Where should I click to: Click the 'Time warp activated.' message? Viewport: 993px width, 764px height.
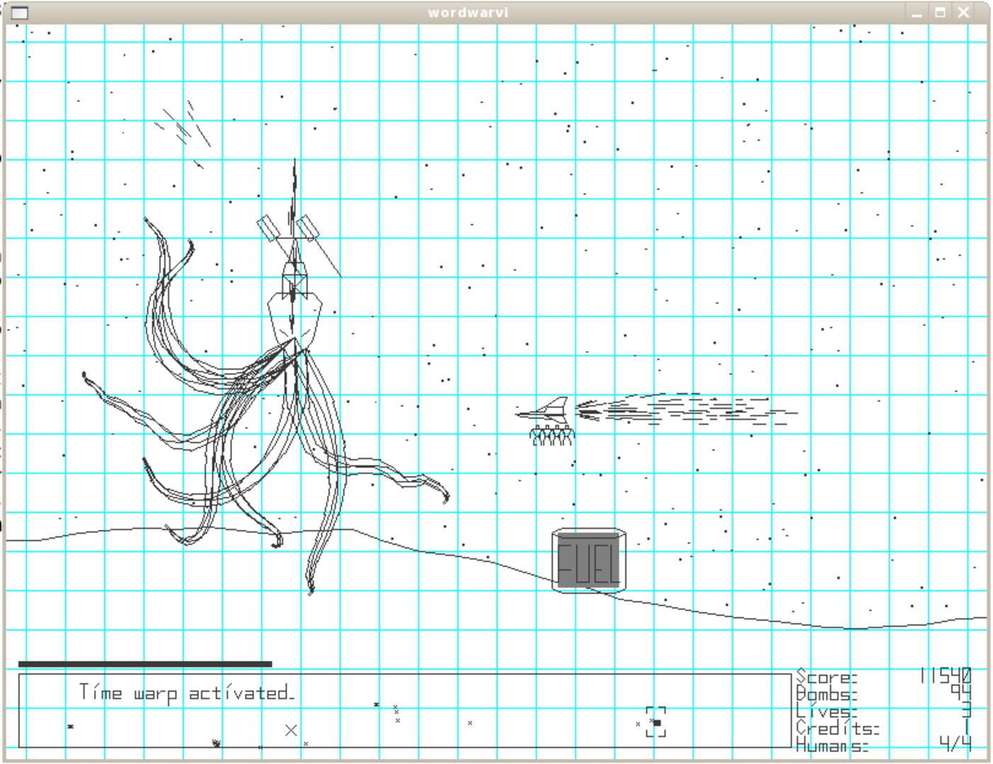click(186, 693)
